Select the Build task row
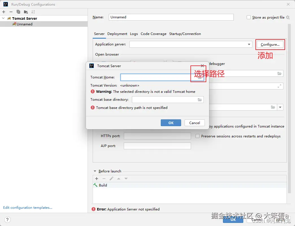 click(x=190, y=185)
